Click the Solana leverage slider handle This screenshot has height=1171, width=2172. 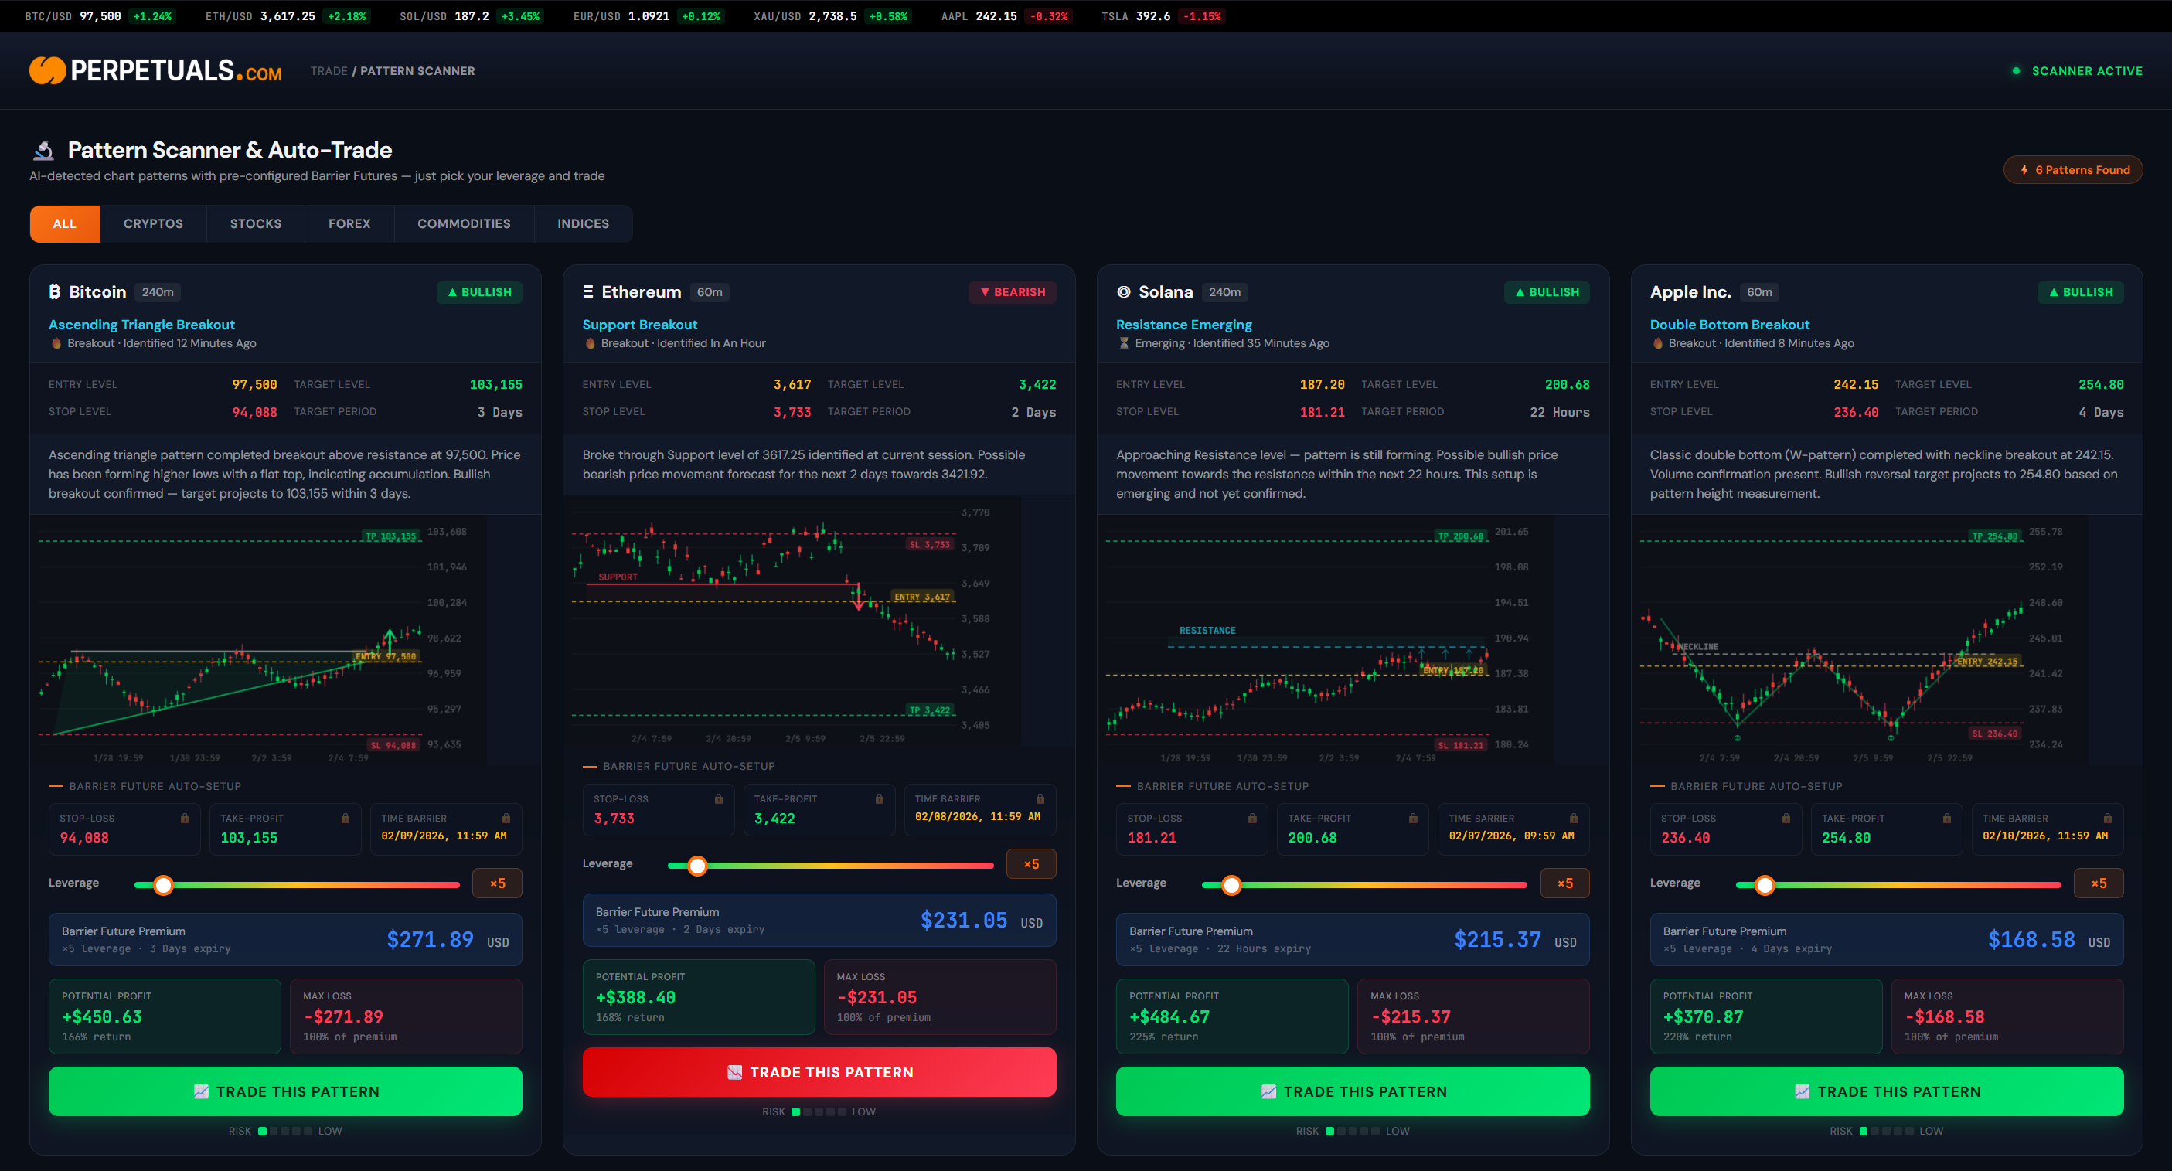1231,884
